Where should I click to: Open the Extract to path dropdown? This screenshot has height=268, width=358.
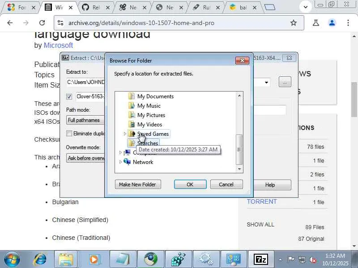[x=266, y=82]
